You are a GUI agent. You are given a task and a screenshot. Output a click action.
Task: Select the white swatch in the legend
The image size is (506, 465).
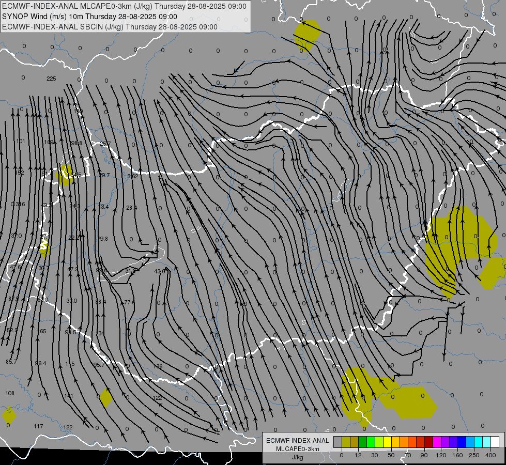coord(495,442)
